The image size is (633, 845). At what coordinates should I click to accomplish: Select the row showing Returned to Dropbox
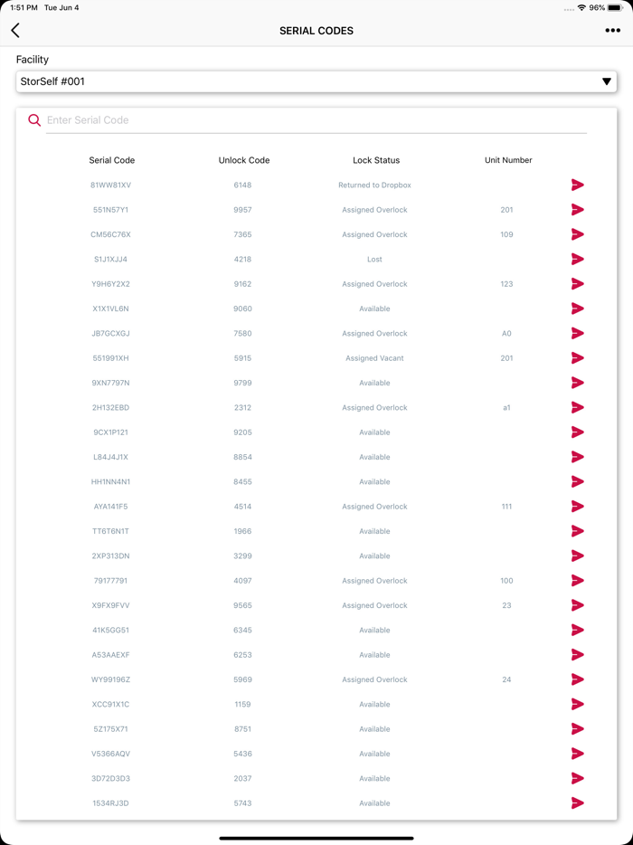tap(374, 185)
